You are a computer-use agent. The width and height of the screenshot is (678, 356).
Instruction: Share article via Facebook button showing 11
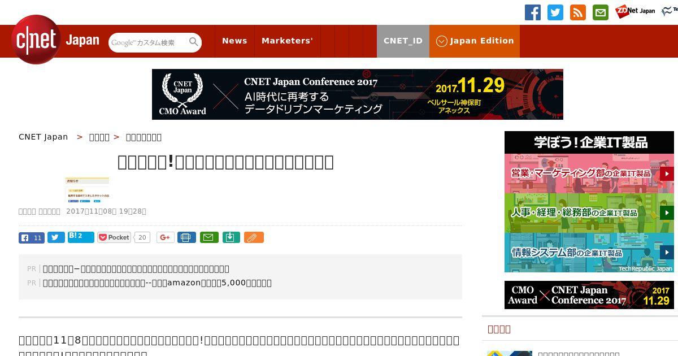click(x=32, y=237)
